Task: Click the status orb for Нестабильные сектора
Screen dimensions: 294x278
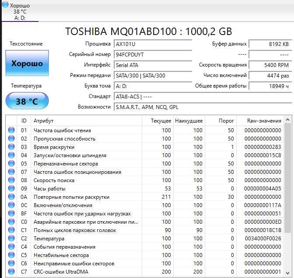Action: coord(11,255)
